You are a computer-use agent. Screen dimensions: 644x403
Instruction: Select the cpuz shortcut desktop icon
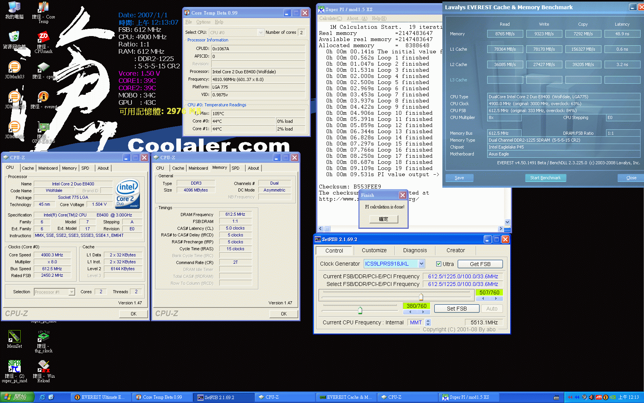click(43, 70)
